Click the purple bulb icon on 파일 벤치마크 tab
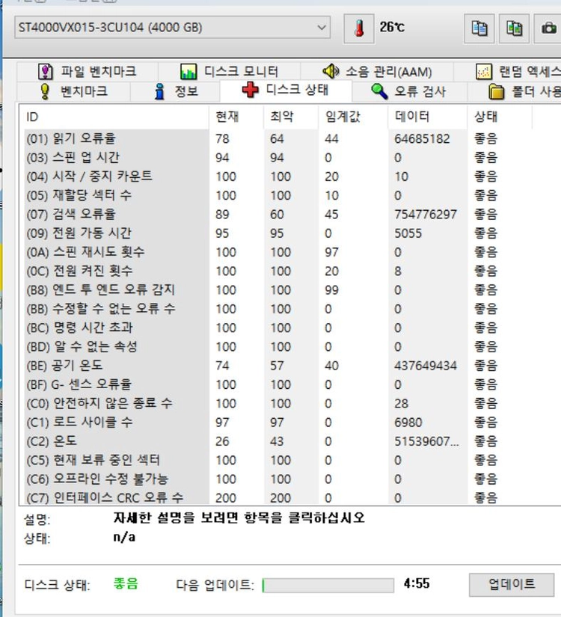The height and width of the screenshot is (617, 561). tap(46, 72)
